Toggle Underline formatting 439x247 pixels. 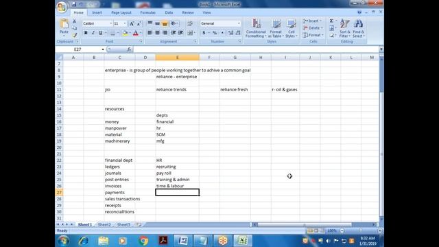coord(101,33)
